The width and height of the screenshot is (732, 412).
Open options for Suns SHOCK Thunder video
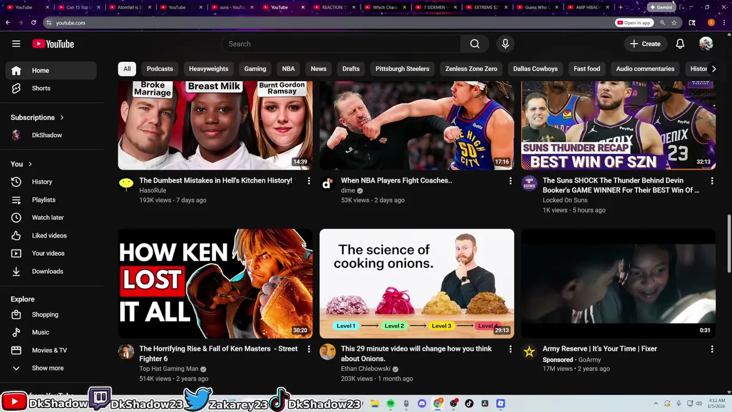(712, 181)
